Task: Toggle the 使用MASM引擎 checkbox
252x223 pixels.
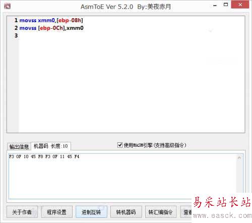Action: click(x=120, y=145)
